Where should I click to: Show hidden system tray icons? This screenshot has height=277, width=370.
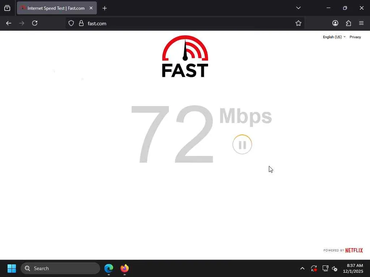[302, 268]
